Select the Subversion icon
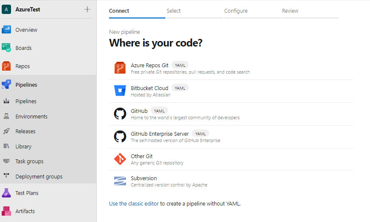The width and height of the screenshot is (370, 222). [120, 181]
